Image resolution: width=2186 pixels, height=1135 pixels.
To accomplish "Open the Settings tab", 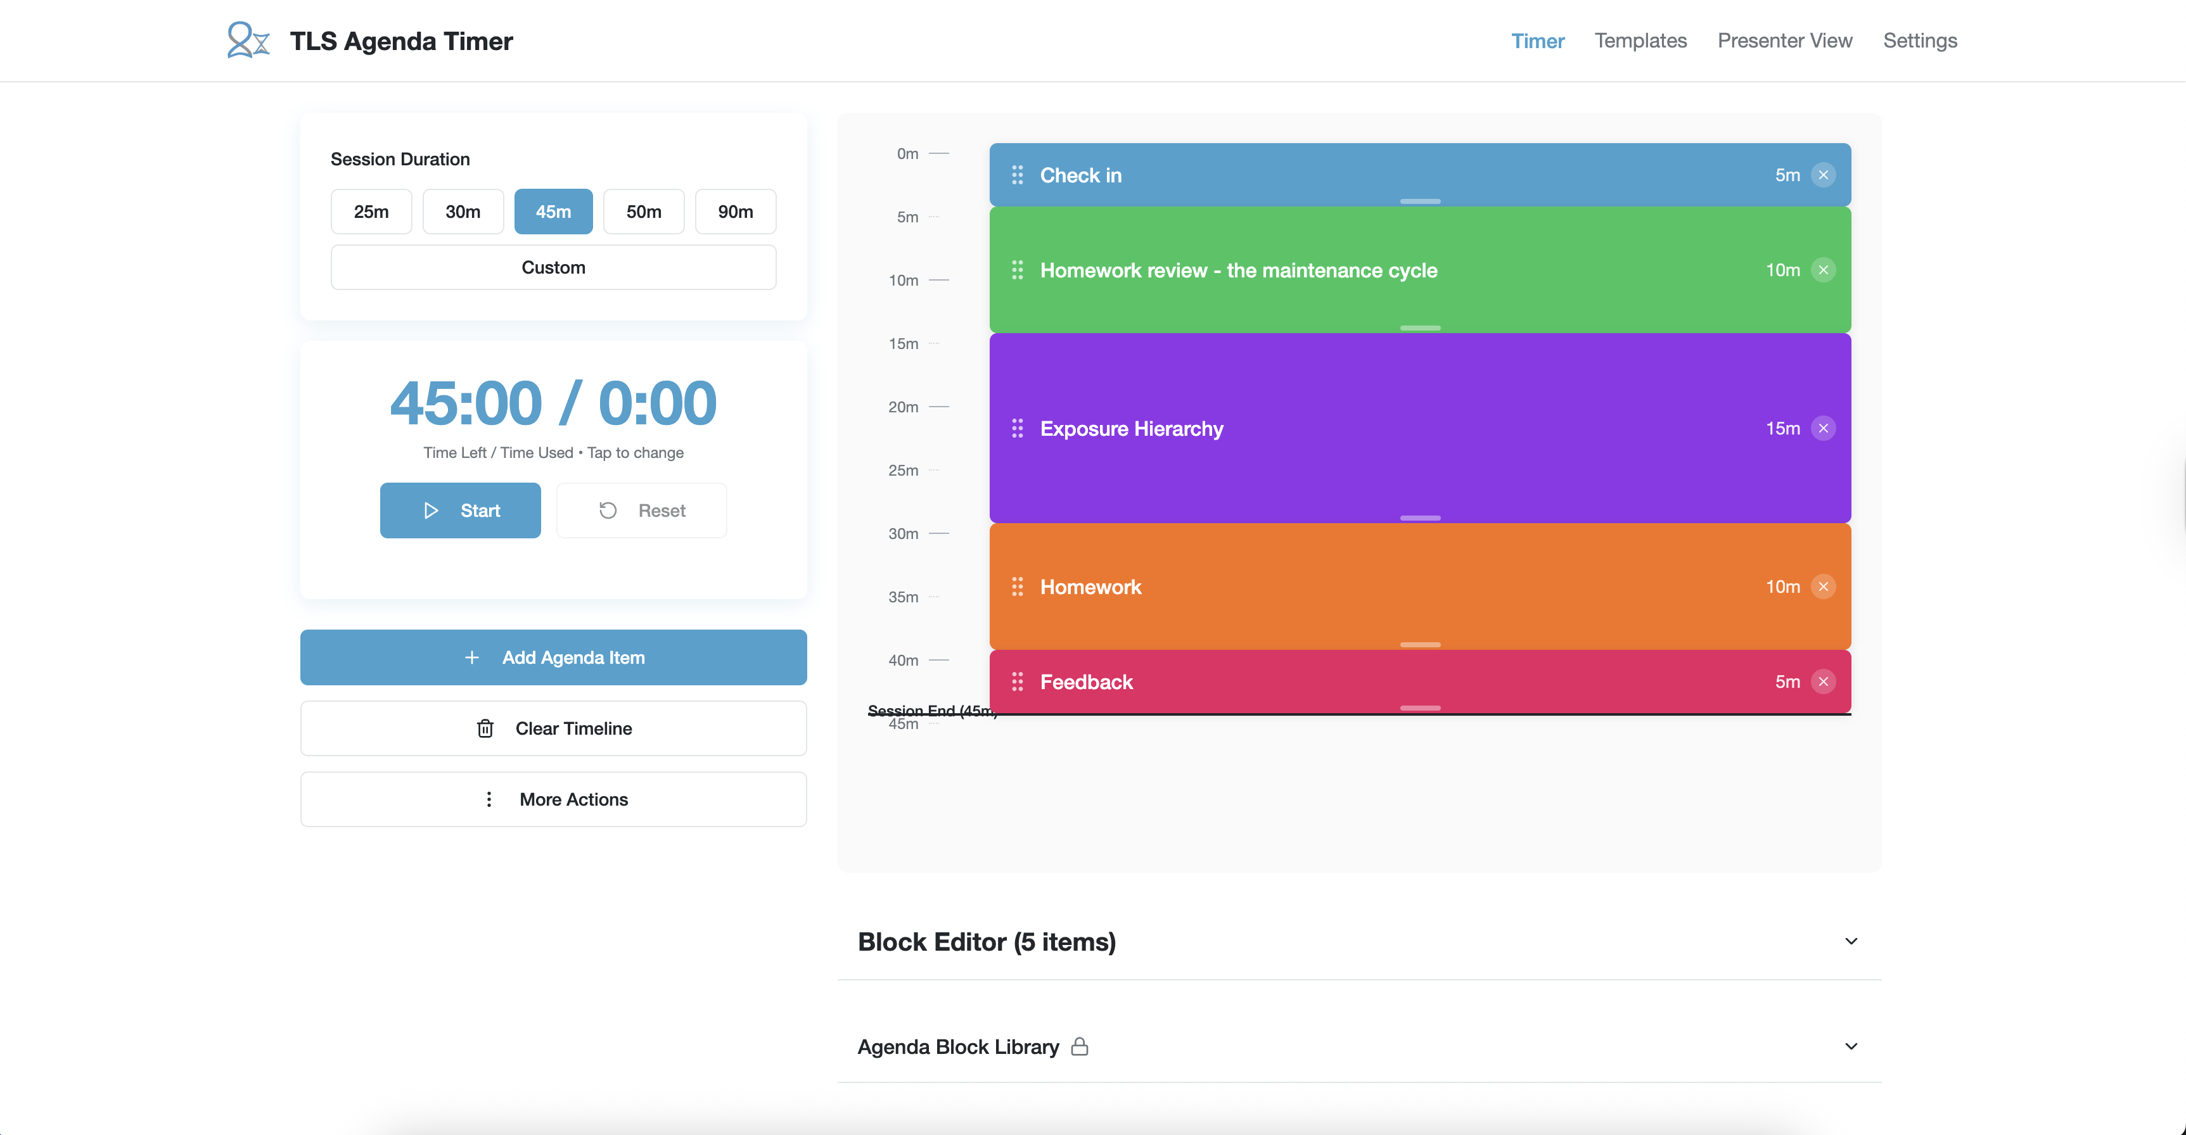I will click(x=1919, y=41).
